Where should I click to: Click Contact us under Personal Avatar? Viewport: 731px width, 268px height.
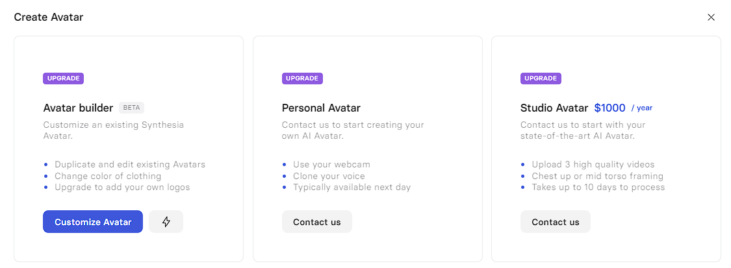point(316,222)
